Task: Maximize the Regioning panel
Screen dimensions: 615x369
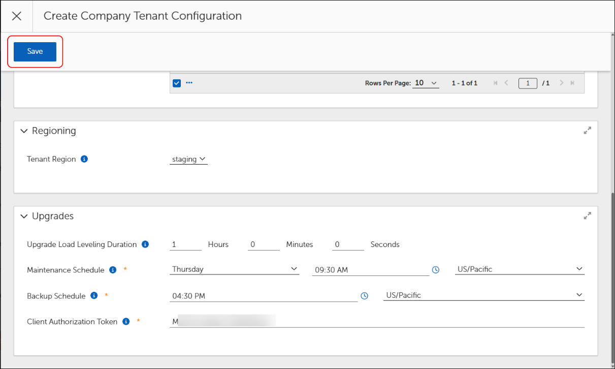Action: click(x=588, y=131)
